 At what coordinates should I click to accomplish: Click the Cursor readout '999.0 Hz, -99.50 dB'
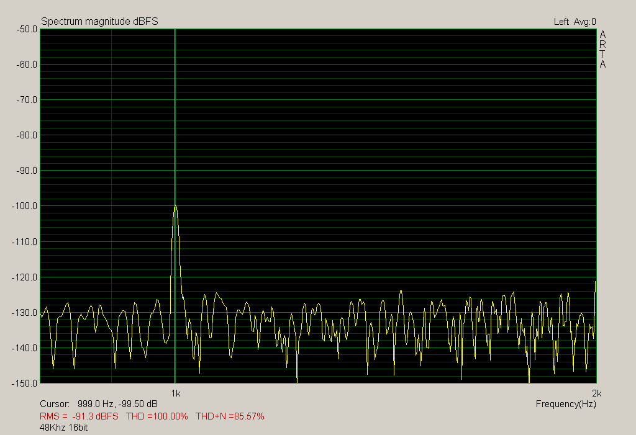117,404
